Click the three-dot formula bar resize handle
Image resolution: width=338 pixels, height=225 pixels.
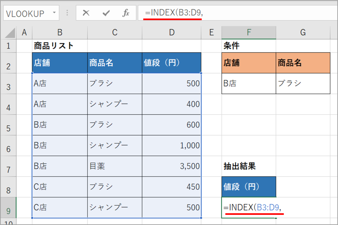coord(67,13)
